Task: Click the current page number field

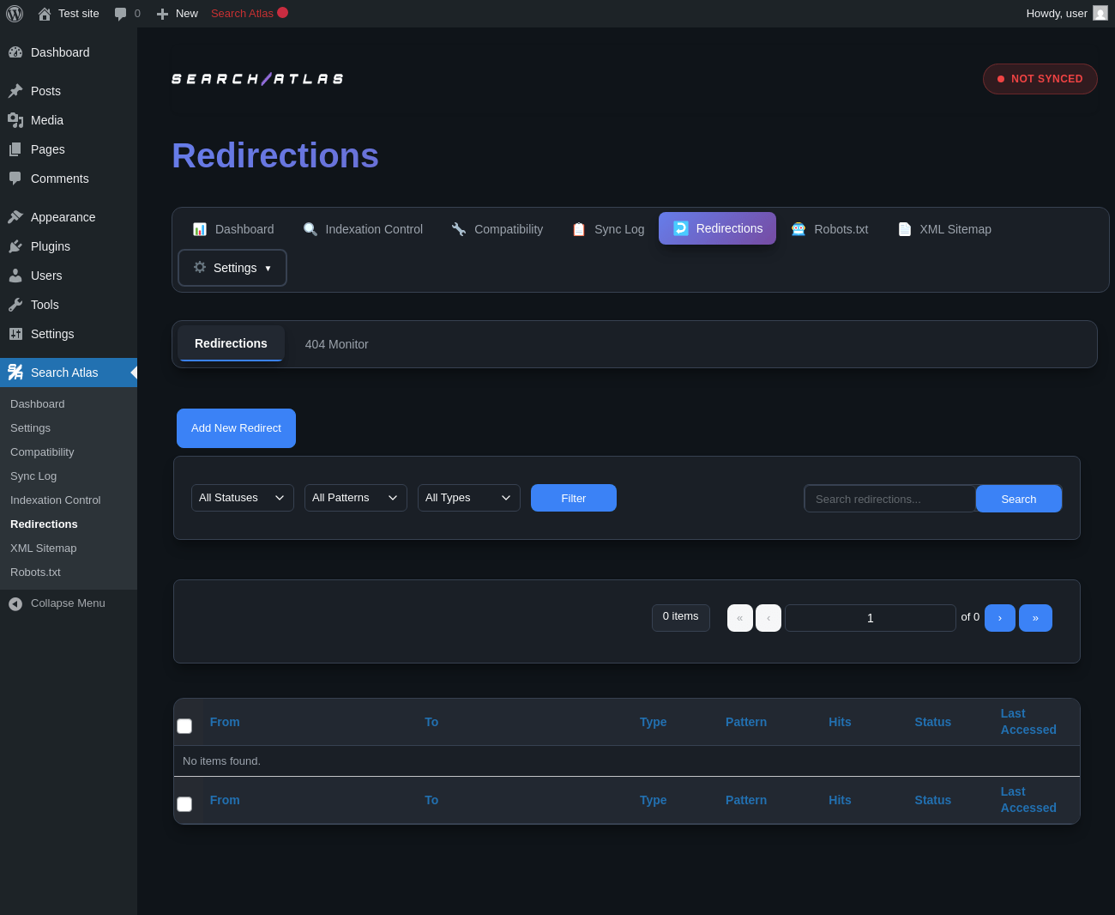Action: coord(871,618)
